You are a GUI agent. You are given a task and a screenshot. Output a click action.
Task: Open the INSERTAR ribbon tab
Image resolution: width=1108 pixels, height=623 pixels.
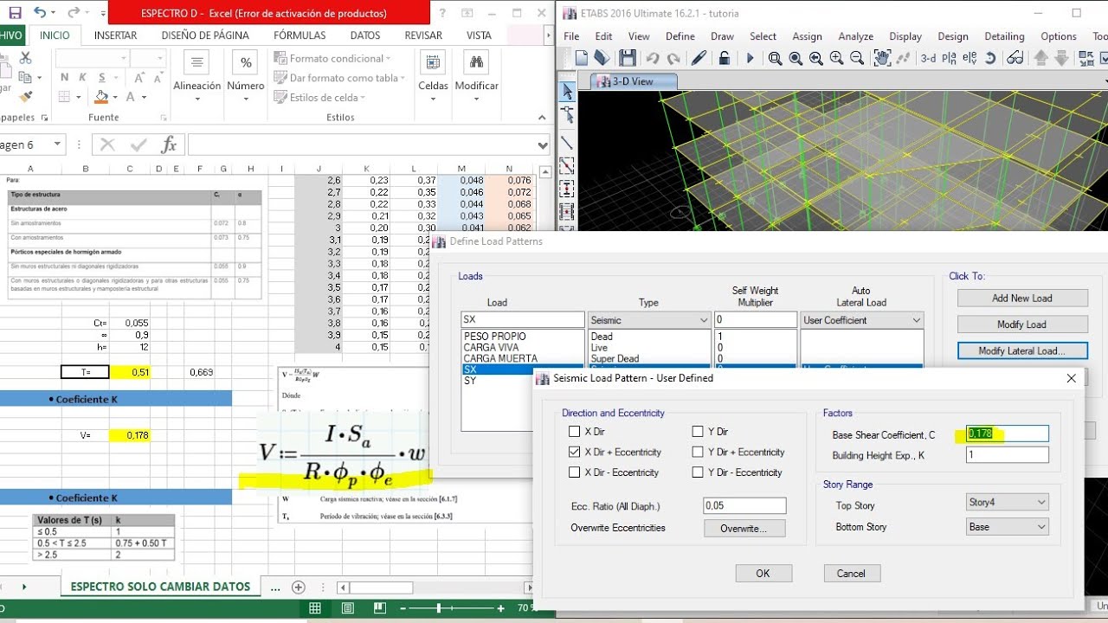click(115, 35)
